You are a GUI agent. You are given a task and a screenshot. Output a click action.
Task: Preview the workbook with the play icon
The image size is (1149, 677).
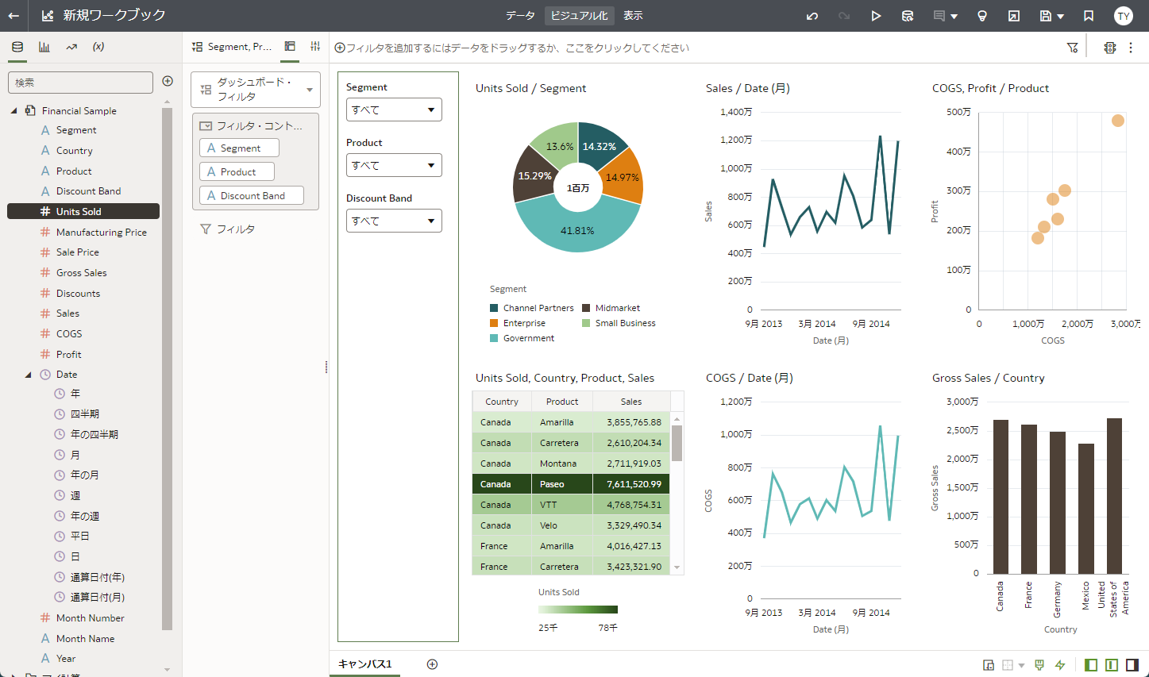coord(876,16)
